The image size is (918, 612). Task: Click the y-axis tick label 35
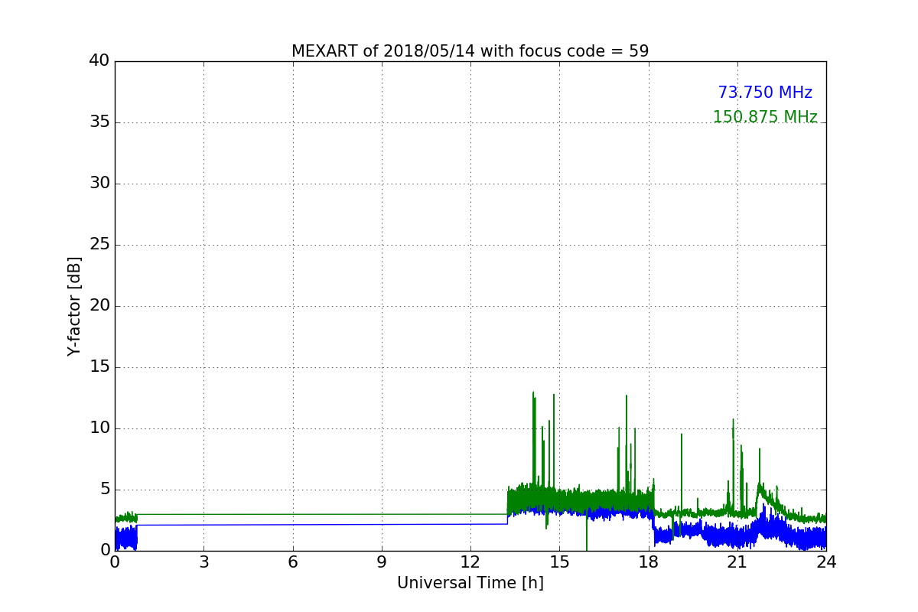coord(99,122)
